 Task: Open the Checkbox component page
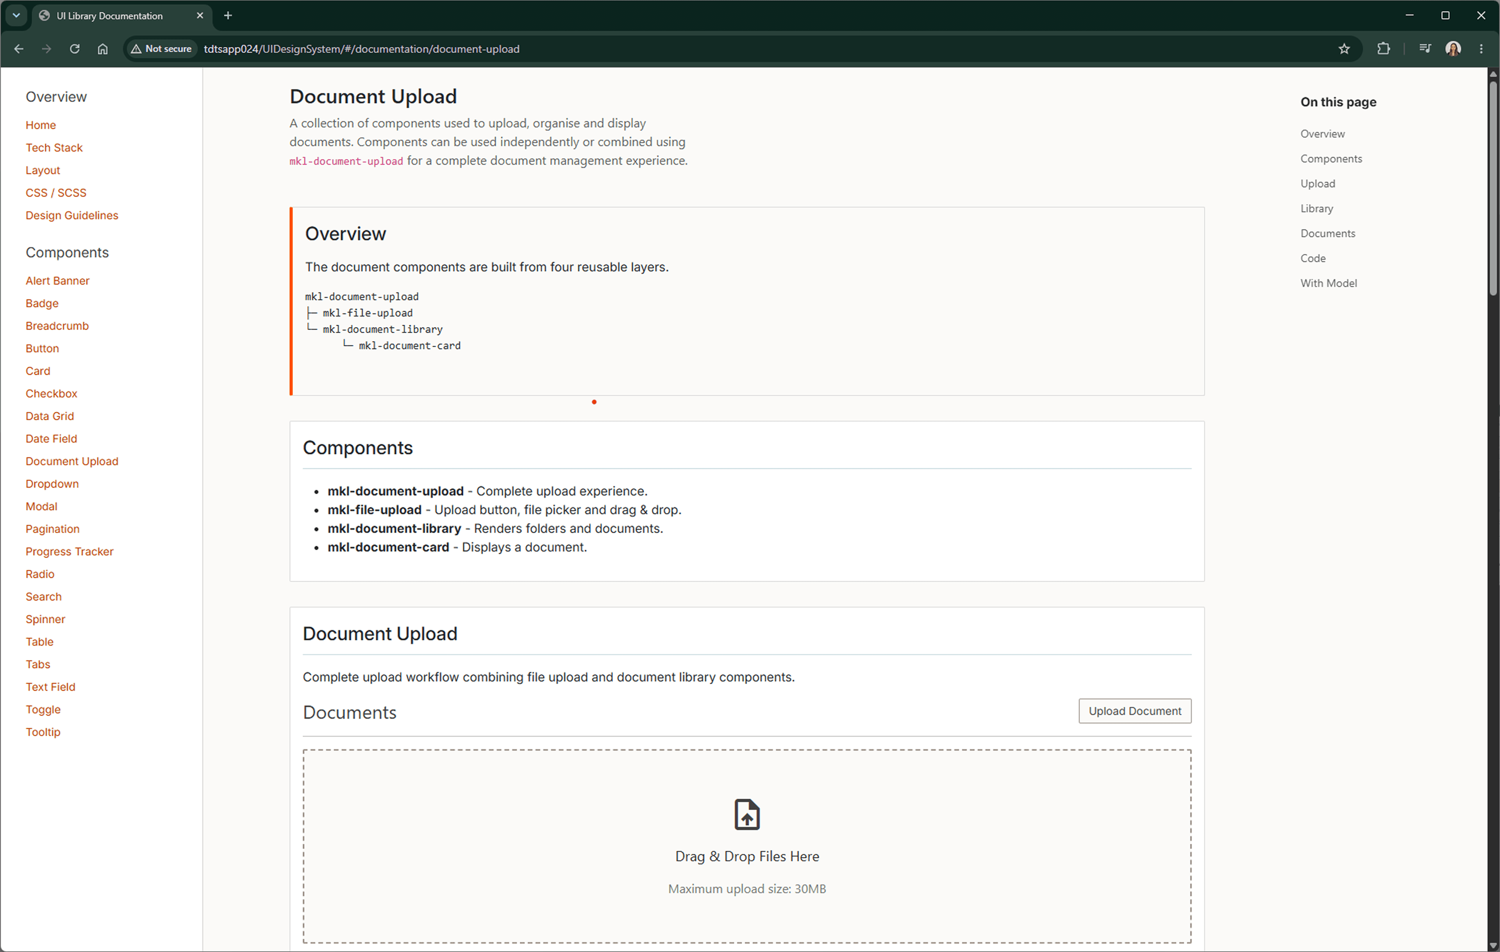click(52, 394)
